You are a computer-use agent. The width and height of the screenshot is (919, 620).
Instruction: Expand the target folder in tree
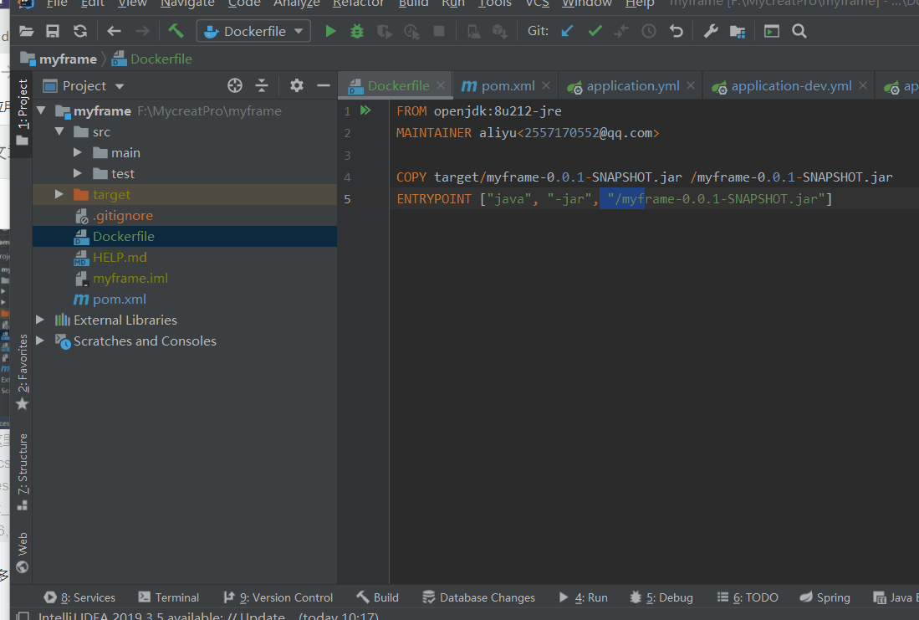point(59,194)
